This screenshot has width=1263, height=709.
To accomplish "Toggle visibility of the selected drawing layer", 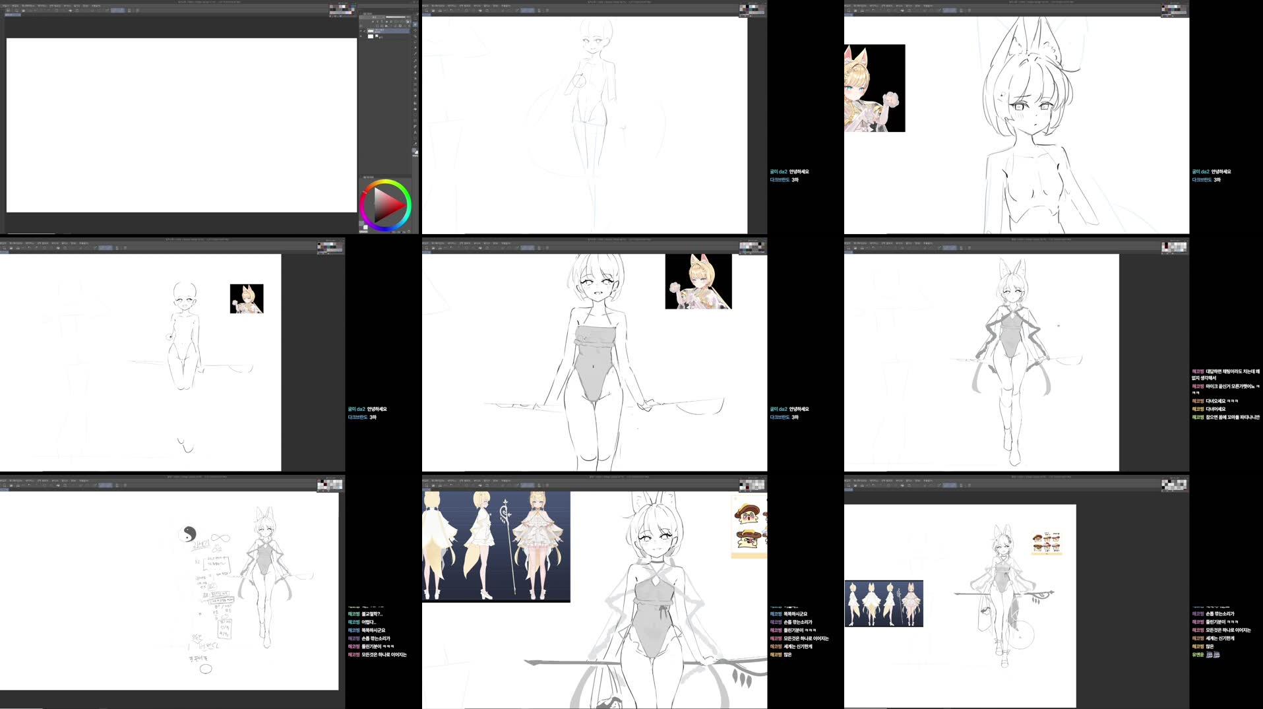I will pyautogui.click(x=361, y=31).
